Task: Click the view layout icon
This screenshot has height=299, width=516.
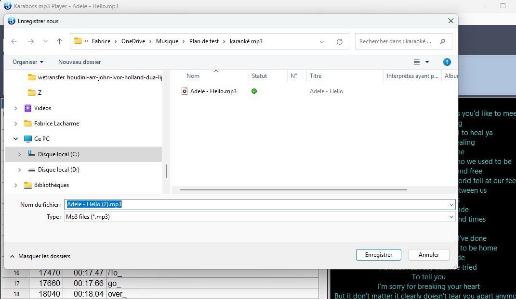Action: (417, 62)
